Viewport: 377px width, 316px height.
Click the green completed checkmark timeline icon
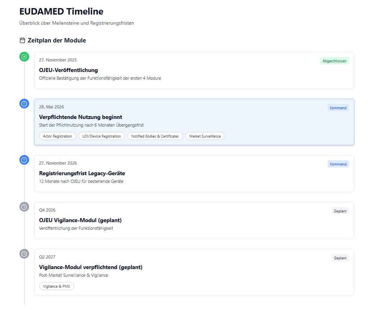24,57
